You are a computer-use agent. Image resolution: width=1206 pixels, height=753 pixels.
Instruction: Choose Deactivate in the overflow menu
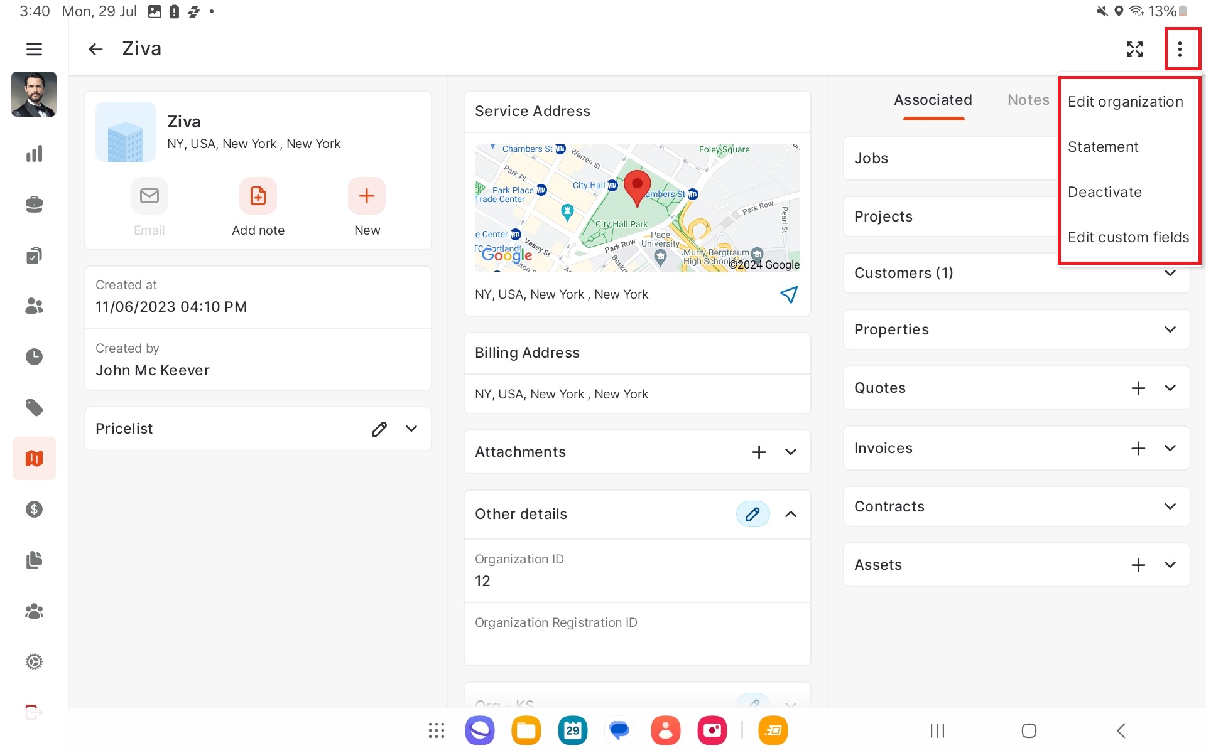click(1105, 192)
